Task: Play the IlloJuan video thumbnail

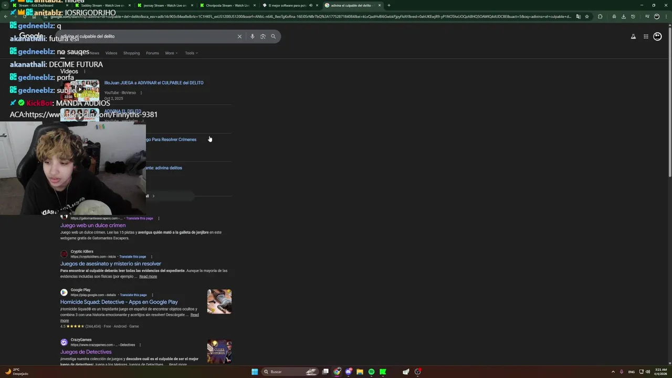Action: coord(80,90)
